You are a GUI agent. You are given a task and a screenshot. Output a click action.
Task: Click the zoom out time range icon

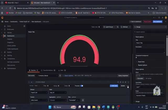coord(118,27)
